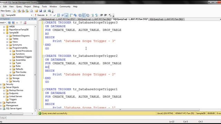This screenshot has width=221, height=124.
Task: Open an Analysis Services XMLA Query
Action: click(27, 11)
